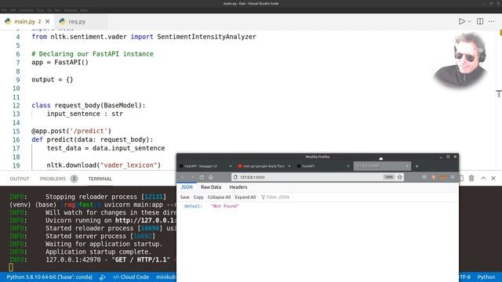Click code line 15 @app.post('/predict')
502x282 pixels.
pos(71,131)
